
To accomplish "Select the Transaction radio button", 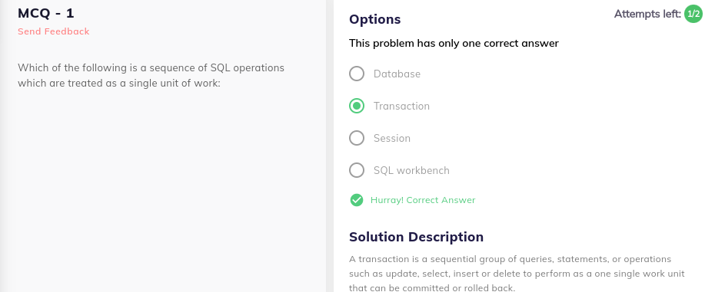I will (x=357, y=106).
